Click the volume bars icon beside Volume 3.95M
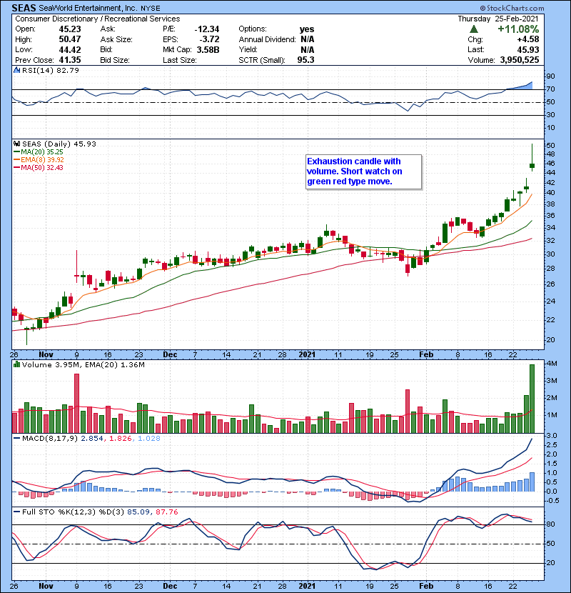 pos(17,364)
